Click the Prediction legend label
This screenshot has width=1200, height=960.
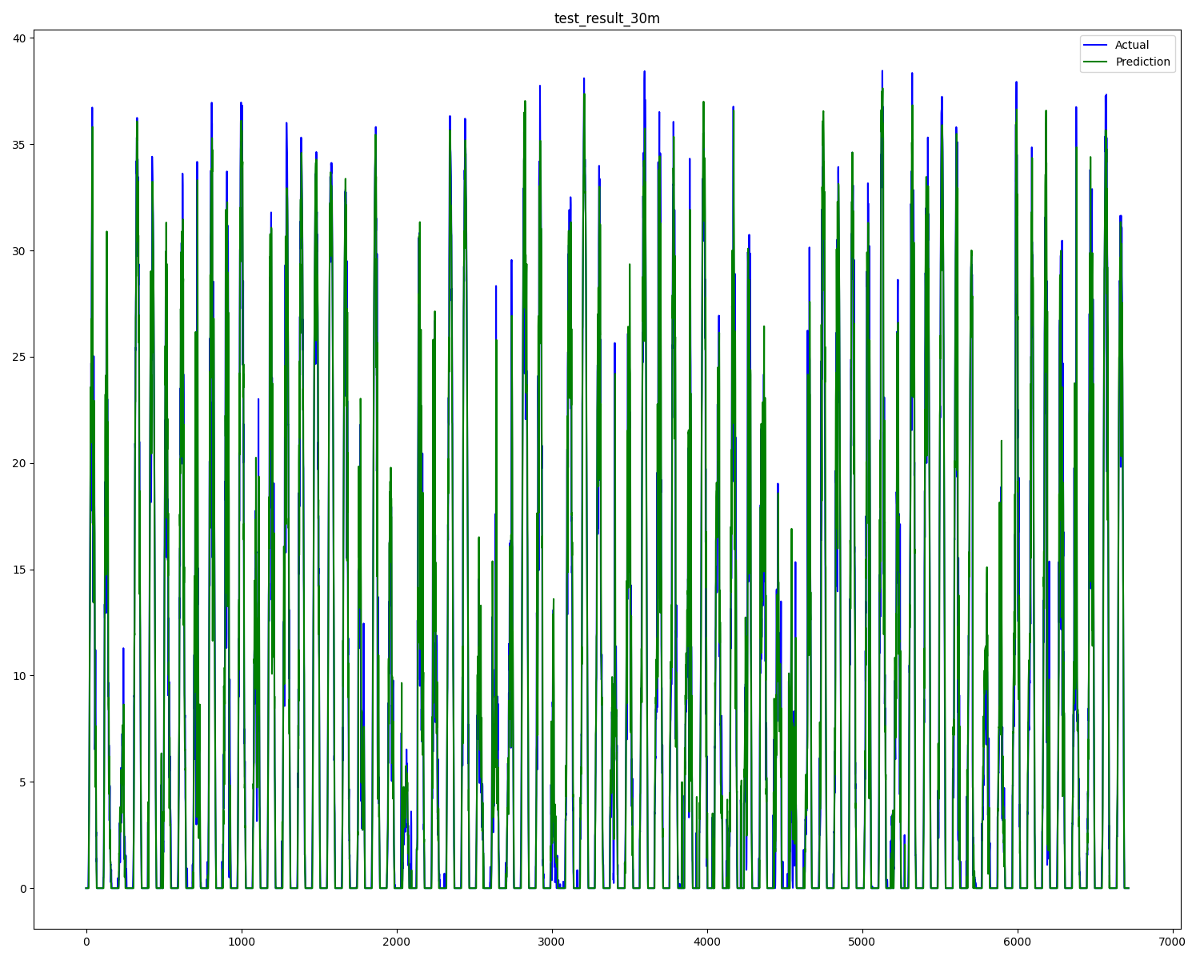point(1142,62)
